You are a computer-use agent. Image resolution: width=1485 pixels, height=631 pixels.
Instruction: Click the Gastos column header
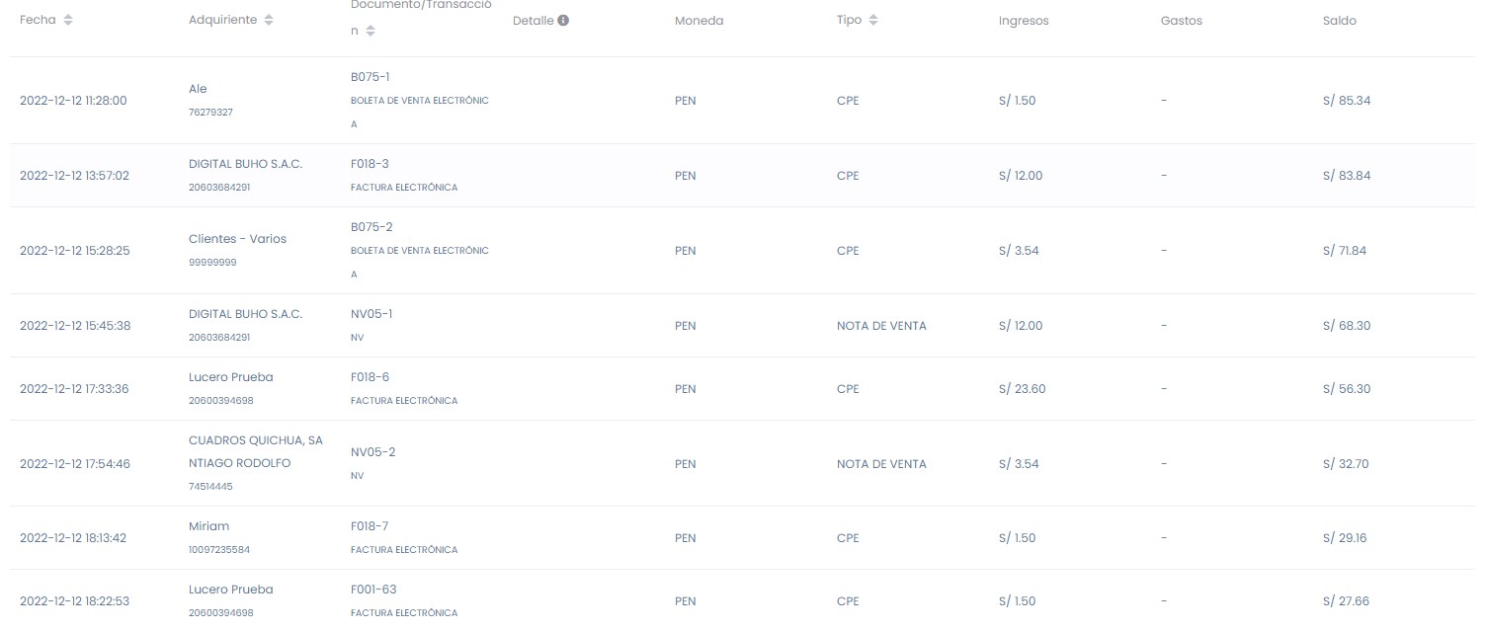click(x=1181, y=21)
